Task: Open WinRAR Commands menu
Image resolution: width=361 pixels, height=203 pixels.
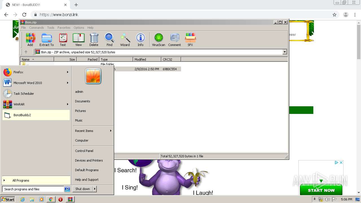Action: click(x=36, y=28)
